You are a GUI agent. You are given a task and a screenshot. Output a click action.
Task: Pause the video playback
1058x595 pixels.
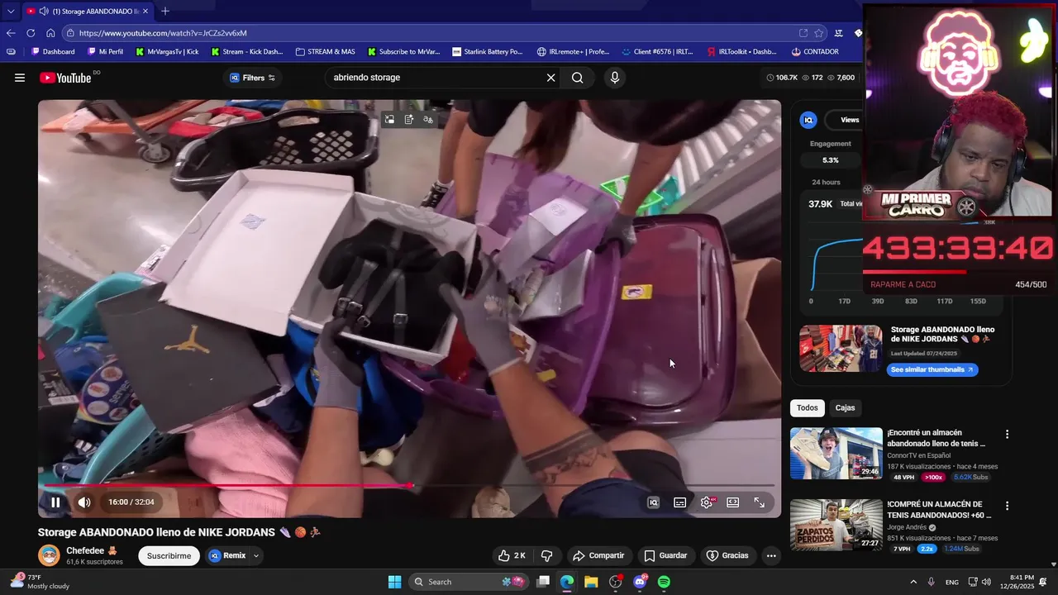click(55, 502)
